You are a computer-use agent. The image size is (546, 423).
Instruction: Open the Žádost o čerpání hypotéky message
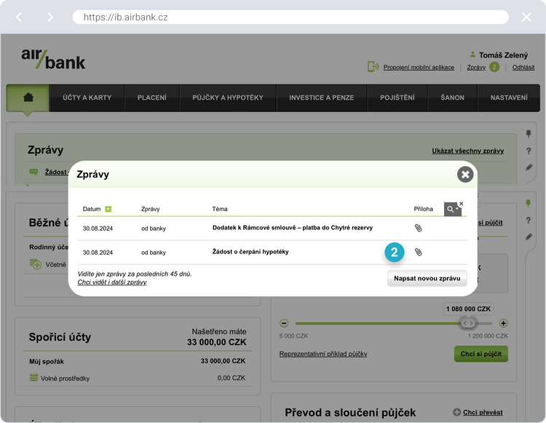250,252
